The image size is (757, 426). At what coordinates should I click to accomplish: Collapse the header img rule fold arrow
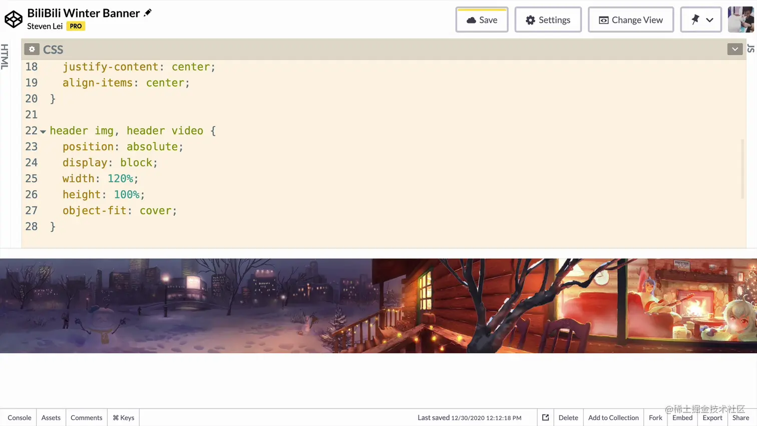point(43,132)
